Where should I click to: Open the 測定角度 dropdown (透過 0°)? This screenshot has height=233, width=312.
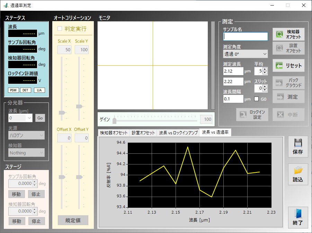point(246,54)
